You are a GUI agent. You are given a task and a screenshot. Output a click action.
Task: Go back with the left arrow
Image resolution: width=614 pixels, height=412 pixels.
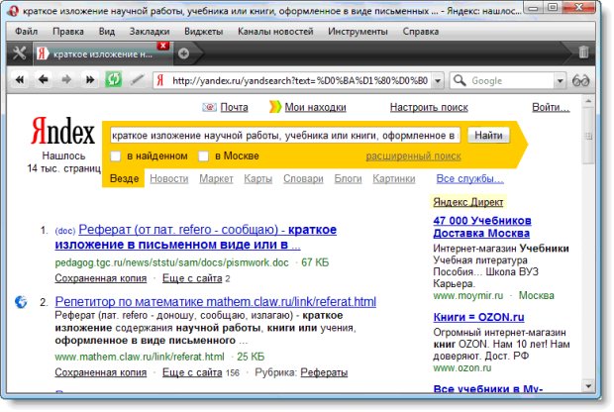[43, 80]
